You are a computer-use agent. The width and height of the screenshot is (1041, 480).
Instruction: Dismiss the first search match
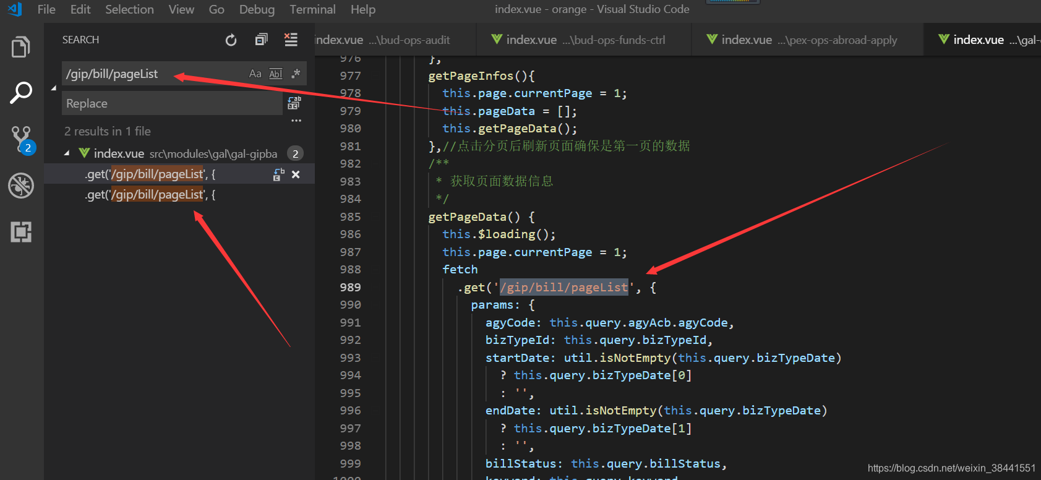[x=296, y=174]
